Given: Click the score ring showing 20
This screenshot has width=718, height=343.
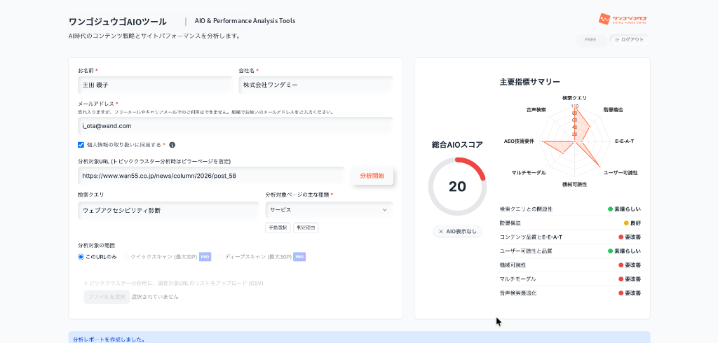Looking at the screenshot, I should pyautogui.click(x=457, y=187).
